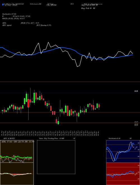This screenshot has width=140, height=185.
Task: Click the rotated 51.65 value in RSI chart
Action: 136,174
